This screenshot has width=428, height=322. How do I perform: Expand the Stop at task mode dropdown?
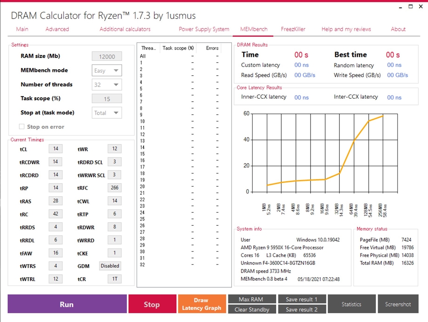click(107, 113)
